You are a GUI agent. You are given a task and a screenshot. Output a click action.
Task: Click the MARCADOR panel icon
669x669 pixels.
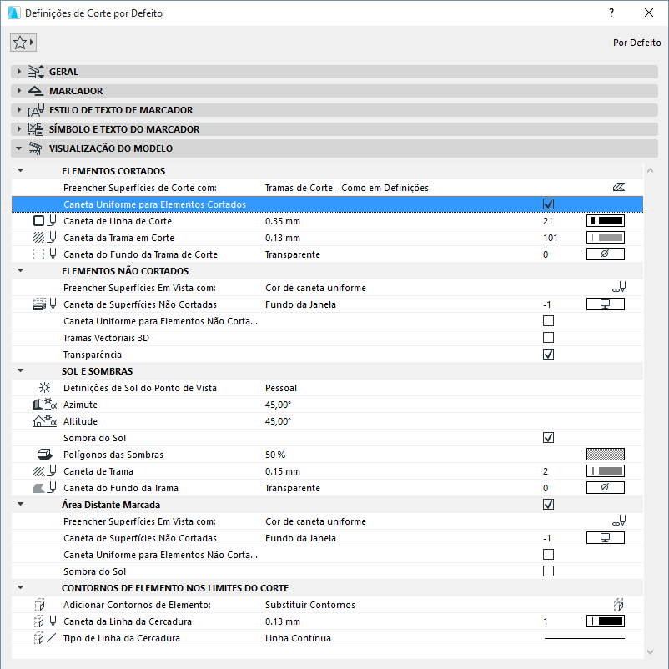click(x=36, y=91)
